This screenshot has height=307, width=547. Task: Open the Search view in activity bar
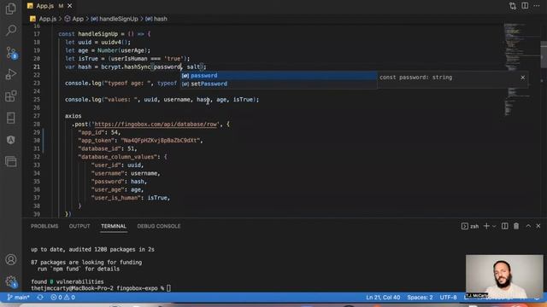pyautogui.click(x=11, y=31)
